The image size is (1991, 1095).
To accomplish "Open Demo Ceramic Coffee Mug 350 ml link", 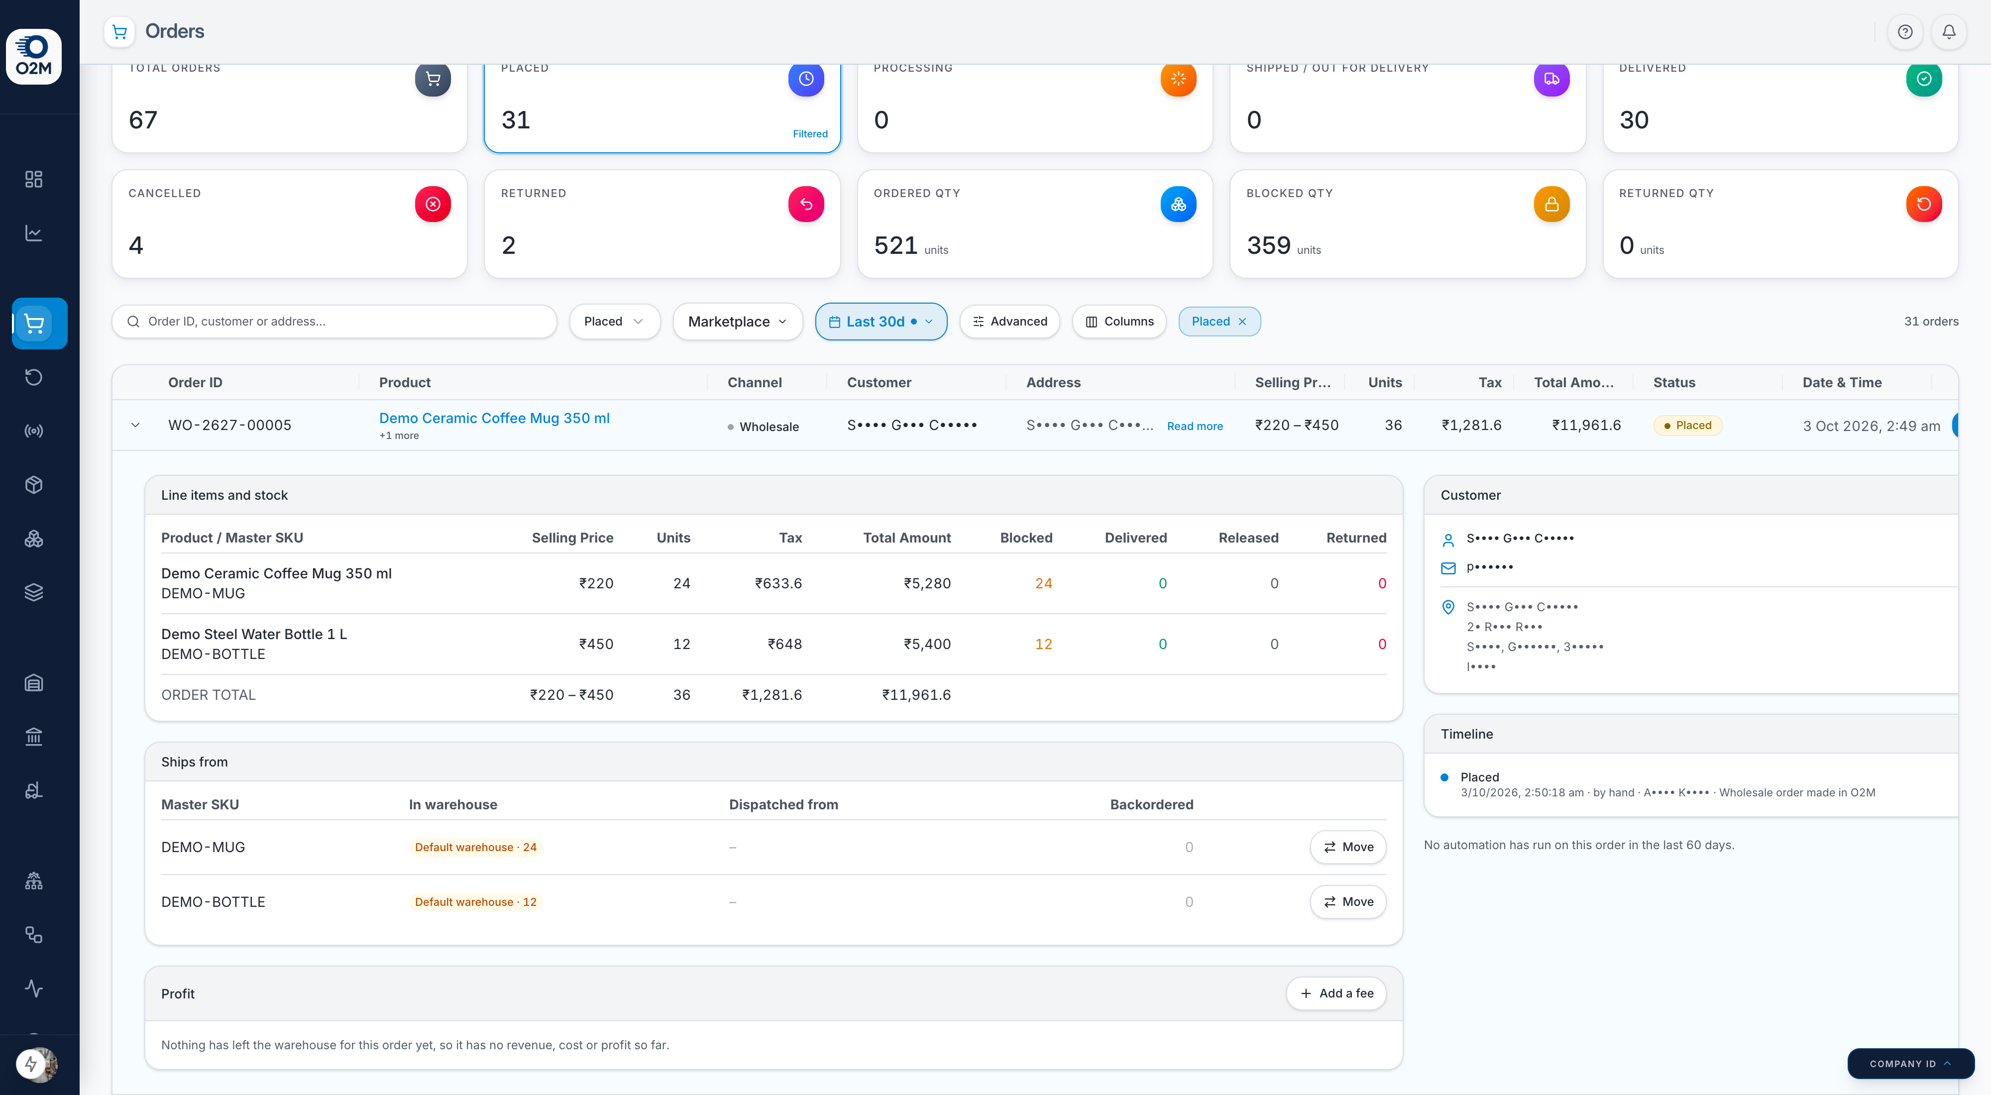I will point(495,418).
